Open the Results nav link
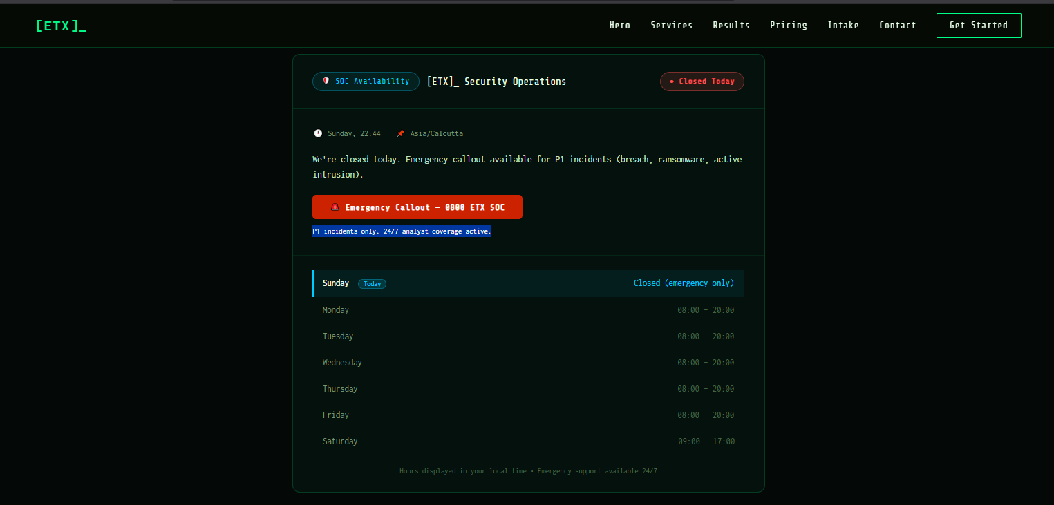 tap(731, 26)
